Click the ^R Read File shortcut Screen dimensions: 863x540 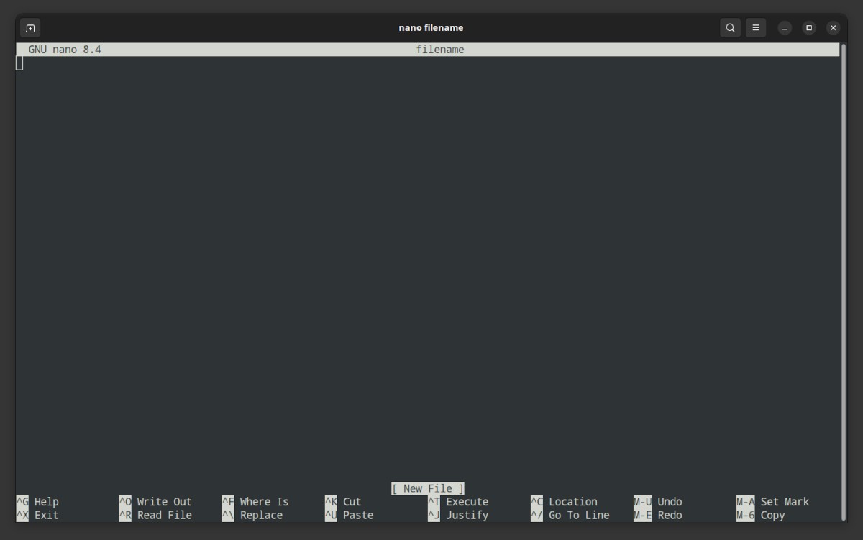point(155,515)
